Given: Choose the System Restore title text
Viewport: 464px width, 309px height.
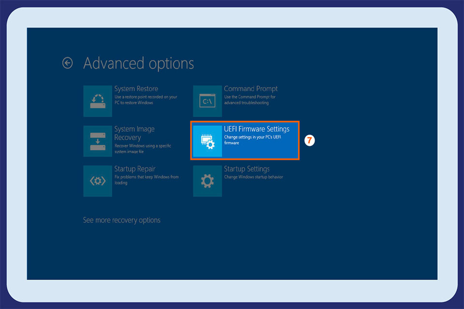Looking at the screenshot, I should click(136, 89).
